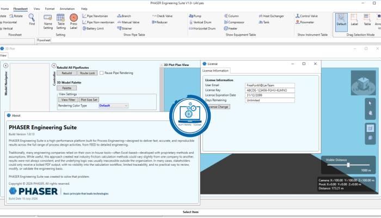Select Pipe Newtonian tool

coord(95,16)
